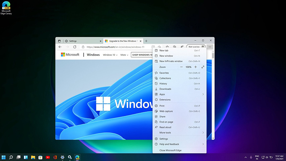
Task: Open taskbar Search magnifier
Action: coord(11,157)
